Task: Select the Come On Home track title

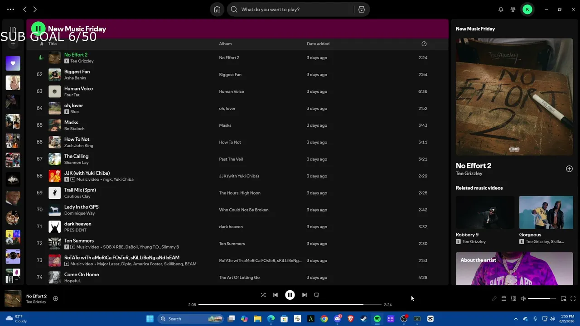Action: (x=82, y=274)
